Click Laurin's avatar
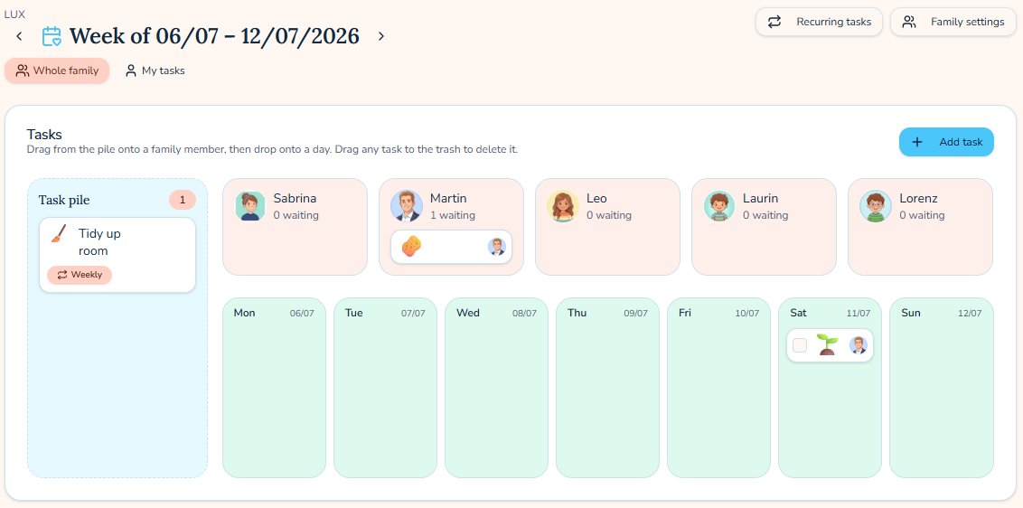 point(719,206)
